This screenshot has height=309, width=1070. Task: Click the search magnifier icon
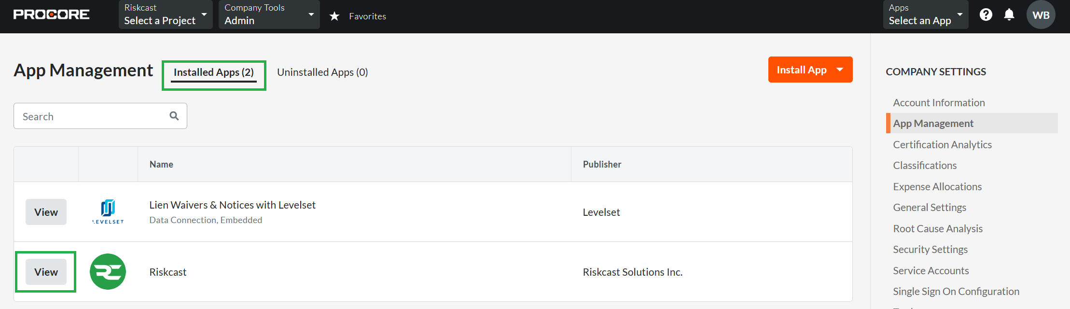174,116
